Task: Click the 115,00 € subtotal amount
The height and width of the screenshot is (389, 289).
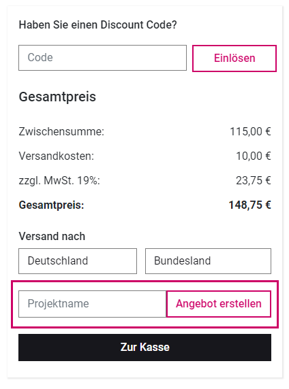Action: tap(250, 131)
